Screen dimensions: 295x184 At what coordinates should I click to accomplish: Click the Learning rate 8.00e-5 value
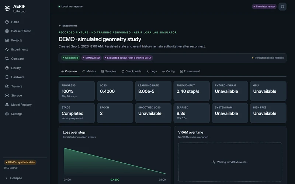coord(146,91)
